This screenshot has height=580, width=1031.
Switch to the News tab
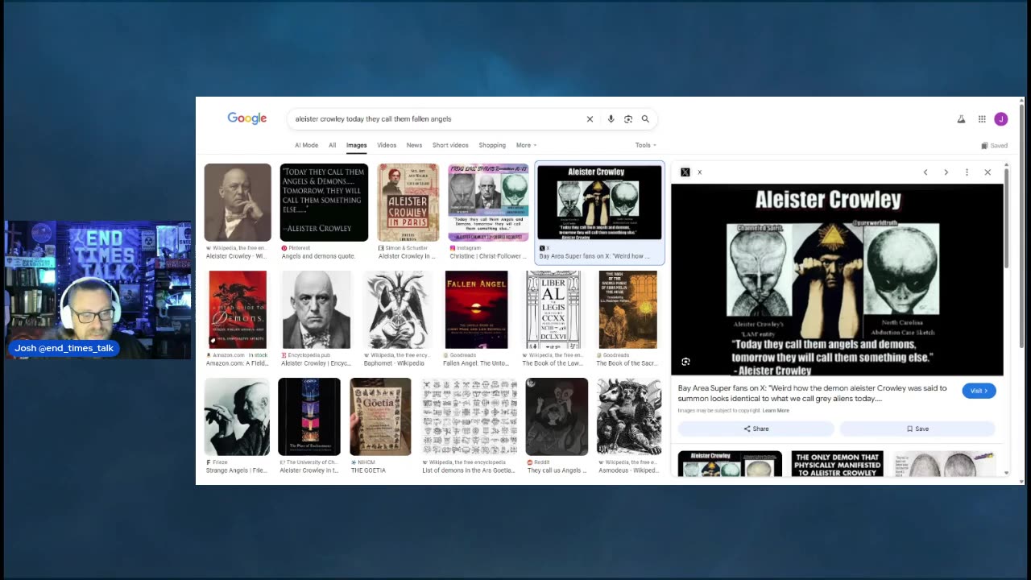click(x=414, y=146)
